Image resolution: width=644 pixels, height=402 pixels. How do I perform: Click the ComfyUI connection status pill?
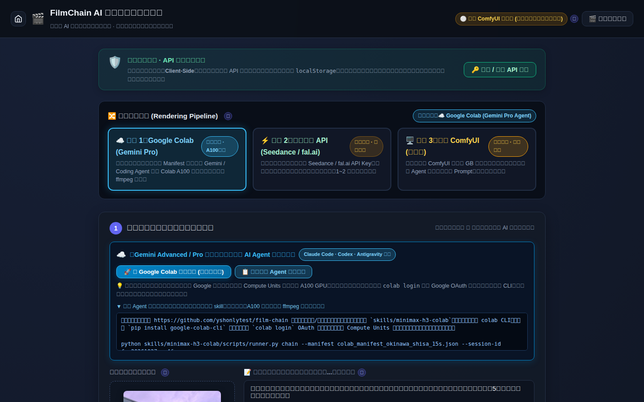[511, 19]
